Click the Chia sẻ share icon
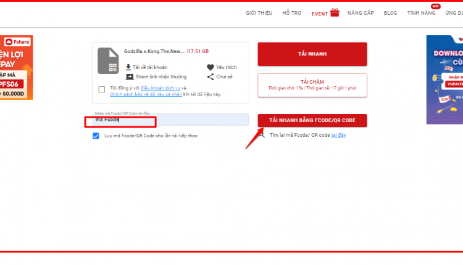 (211, 77)
